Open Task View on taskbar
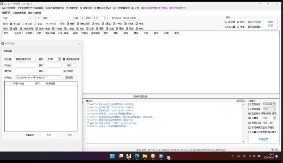 tap(121, 156)
